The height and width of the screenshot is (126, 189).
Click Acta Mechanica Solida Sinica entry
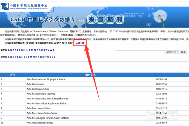point(42,113)
